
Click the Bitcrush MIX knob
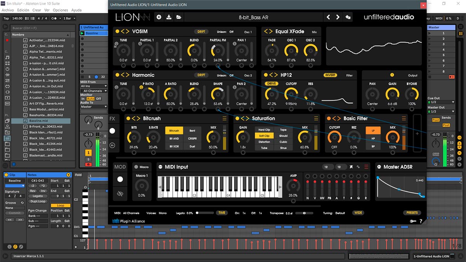(x=213, y=137)
